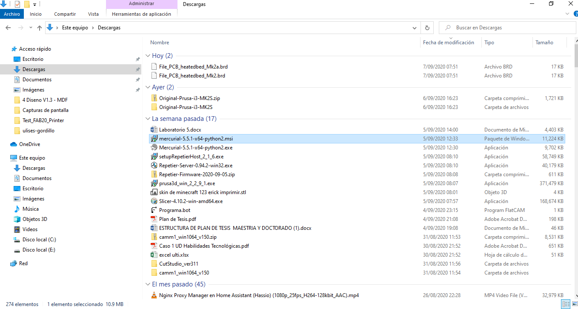Click the Repetier-Server-0.94.2-win32.exe icon
The width and height of the screenshot is (578, 309).
click(154, 166)
